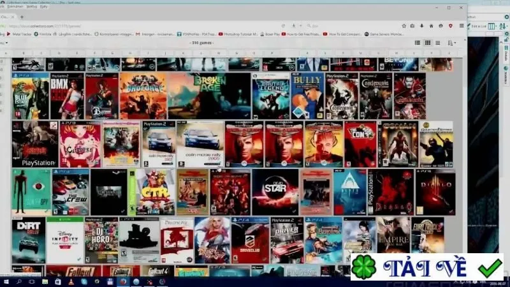The image size is (510, 287).
Task: Go to the browser home page icon
Action: pyautogui.click(x=432, y=26)
